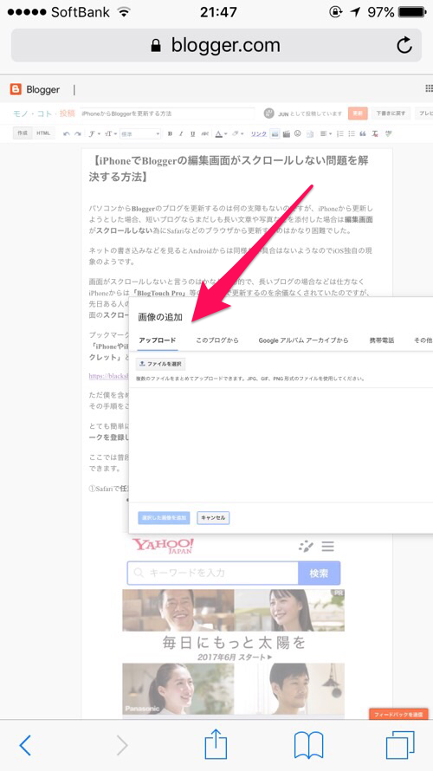The width and height of the screenshot is (433, 771).
Task: Open Safari bookmarks book icon
Action: tap(308, 745)
